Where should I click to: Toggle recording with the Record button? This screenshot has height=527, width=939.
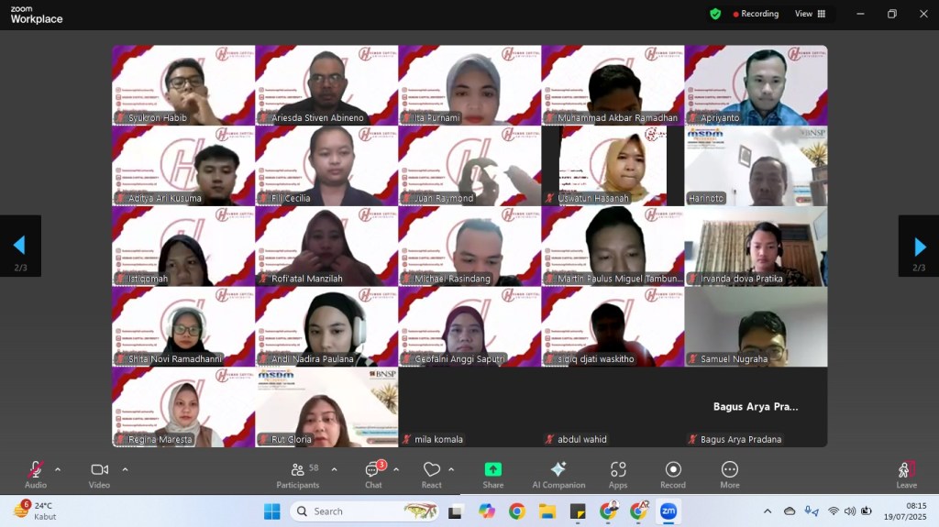[x=673, y=474]
